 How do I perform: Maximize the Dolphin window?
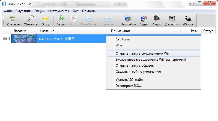point(199,3)
